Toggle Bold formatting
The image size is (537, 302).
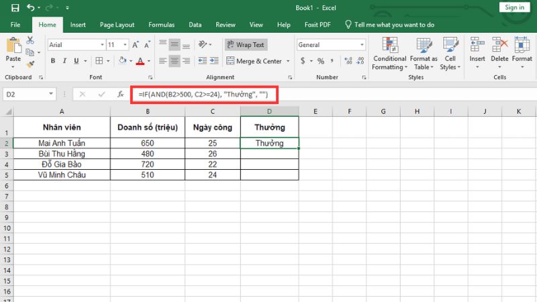[x=53, y=61]
